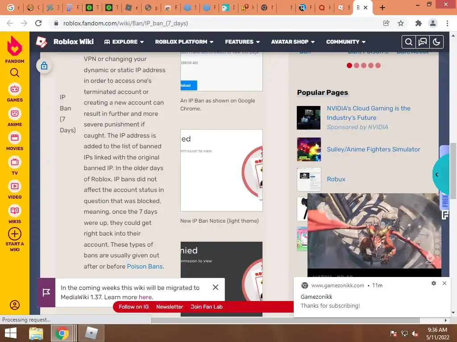
Task: Open the wiki search magnifier in header
Action: [x=409, y=42]
